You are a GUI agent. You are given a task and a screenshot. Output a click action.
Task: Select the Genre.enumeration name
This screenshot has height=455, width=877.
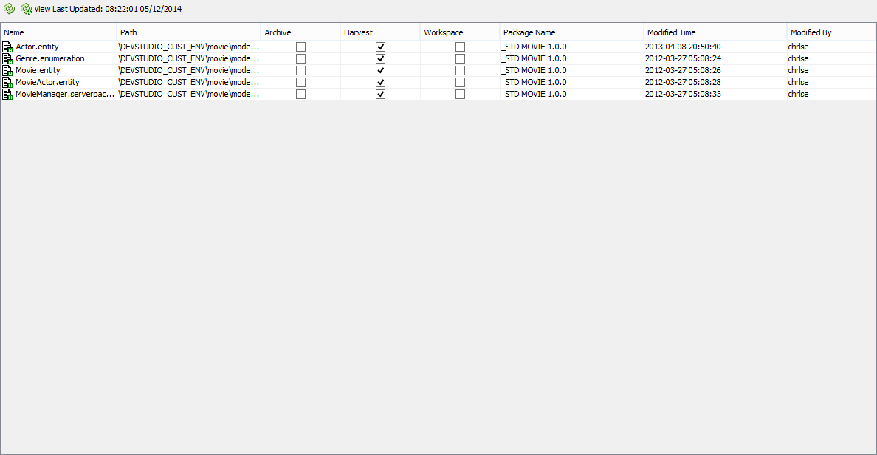49,59
